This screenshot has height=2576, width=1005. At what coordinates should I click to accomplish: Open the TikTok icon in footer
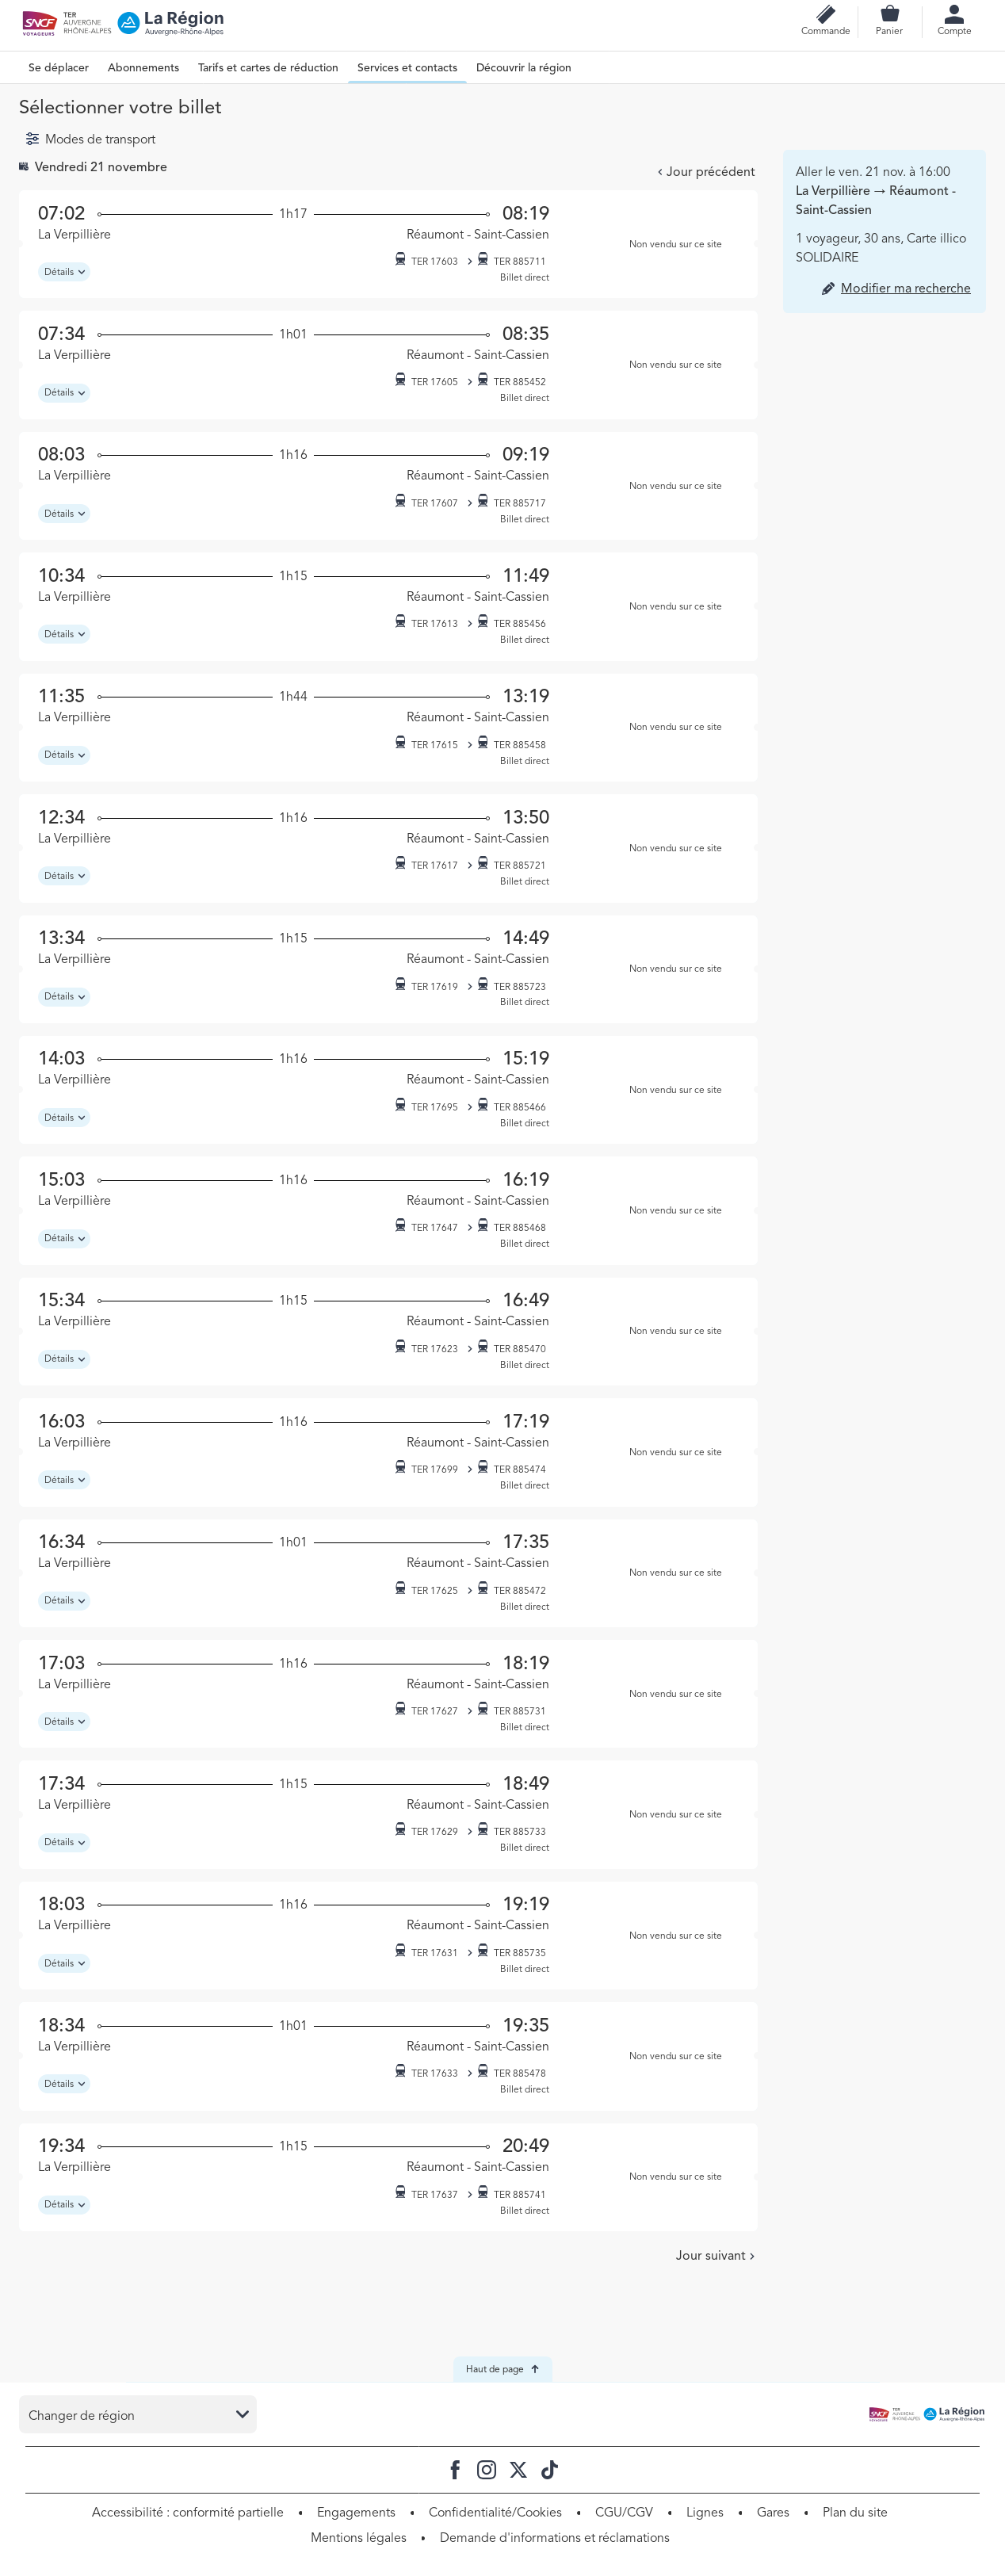tap(549, 2469)
